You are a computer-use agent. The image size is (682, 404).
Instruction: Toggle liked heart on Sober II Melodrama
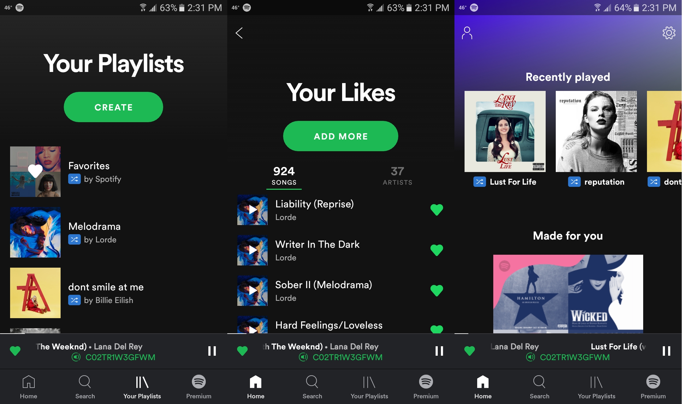click(437, 290)
